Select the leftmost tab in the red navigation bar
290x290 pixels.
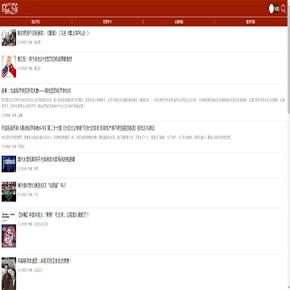[36, 22]
